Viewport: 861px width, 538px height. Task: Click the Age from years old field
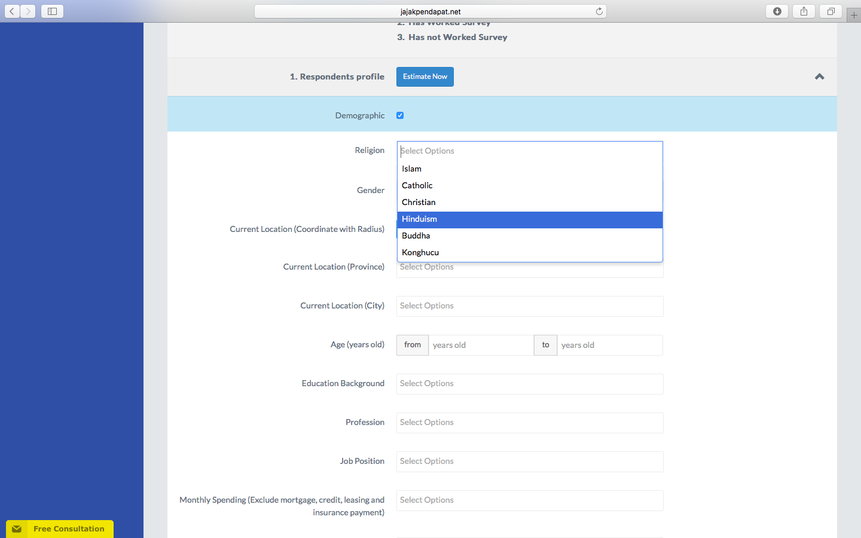(x=481, y=345)
